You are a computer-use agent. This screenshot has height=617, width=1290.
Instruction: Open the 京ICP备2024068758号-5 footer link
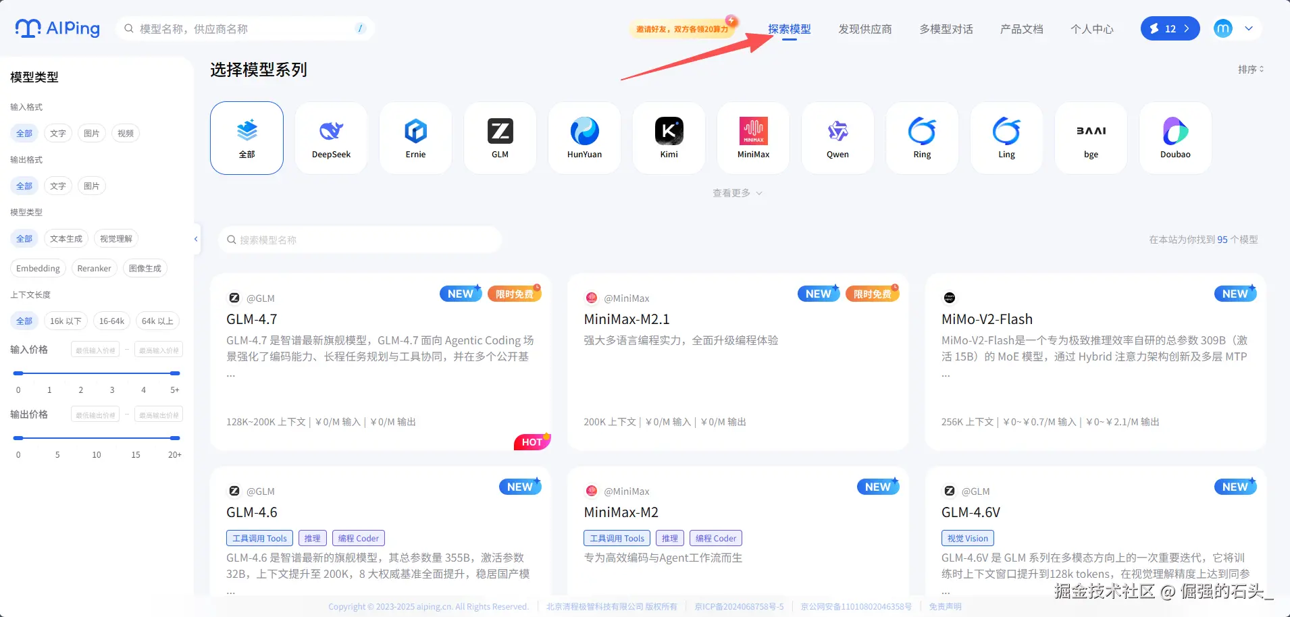coord(739,606)
